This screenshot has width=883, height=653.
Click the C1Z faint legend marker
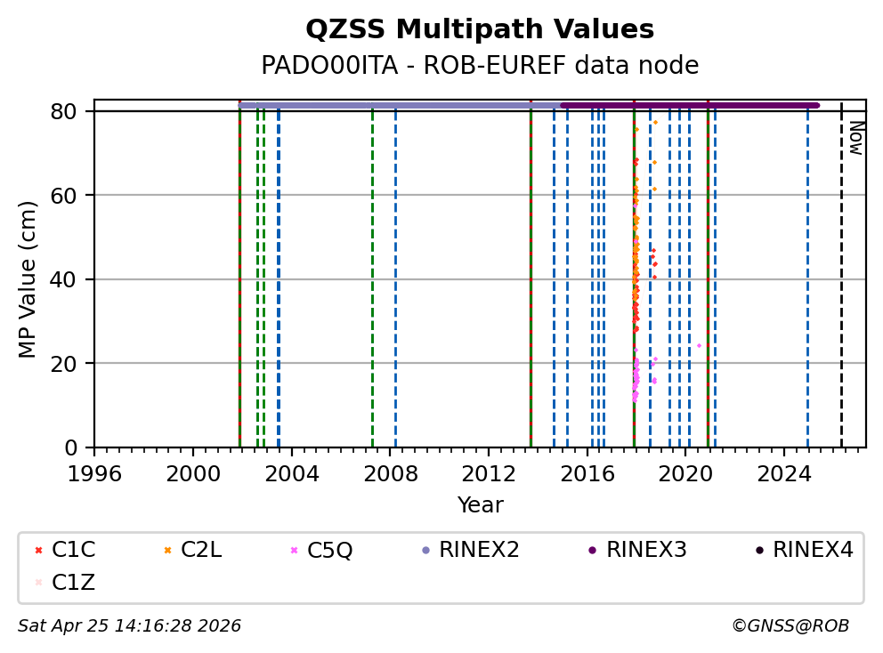point(38,582)
